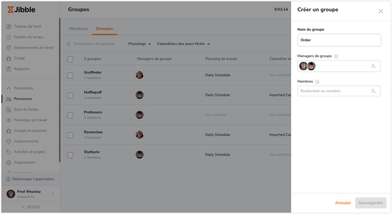This screenshot has height=214, width=392.
Task: Click the Organisation gear icon
Action: pos(9,163)
